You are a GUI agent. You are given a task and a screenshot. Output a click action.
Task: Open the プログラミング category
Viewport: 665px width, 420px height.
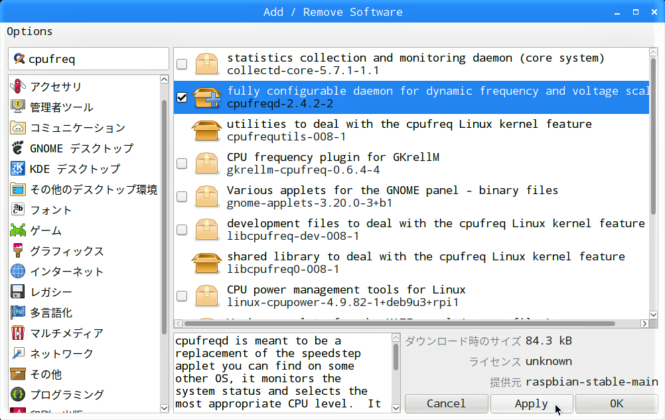pyautogui.click(x=66, y=395)
